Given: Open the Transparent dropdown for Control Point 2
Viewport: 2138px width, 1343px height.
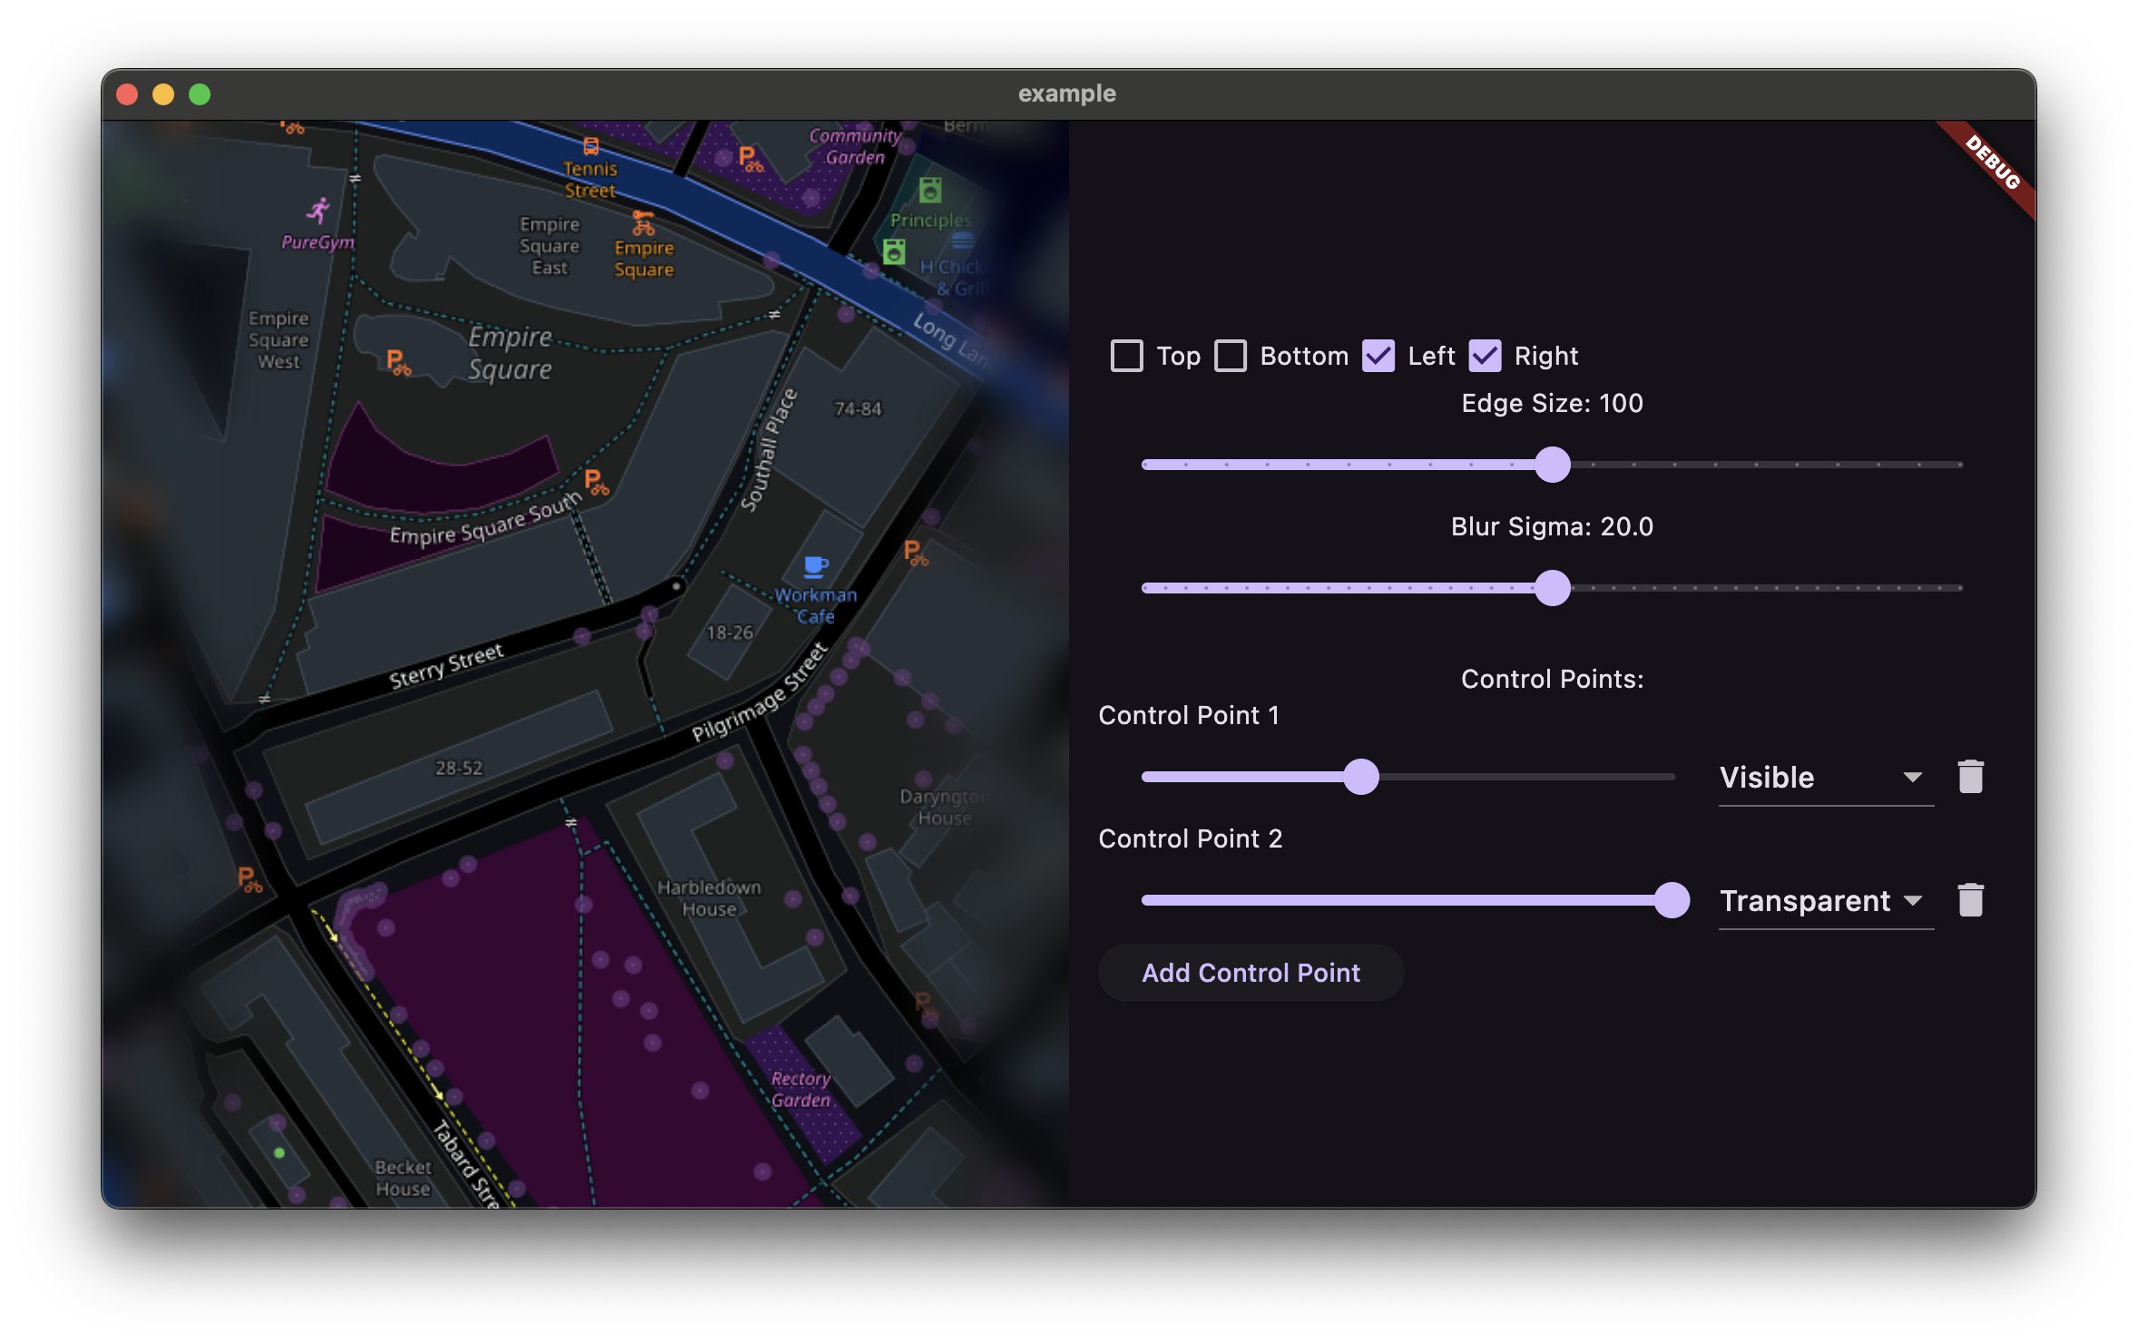Looking at the screenshot, I should click(x=1825, y=901).
